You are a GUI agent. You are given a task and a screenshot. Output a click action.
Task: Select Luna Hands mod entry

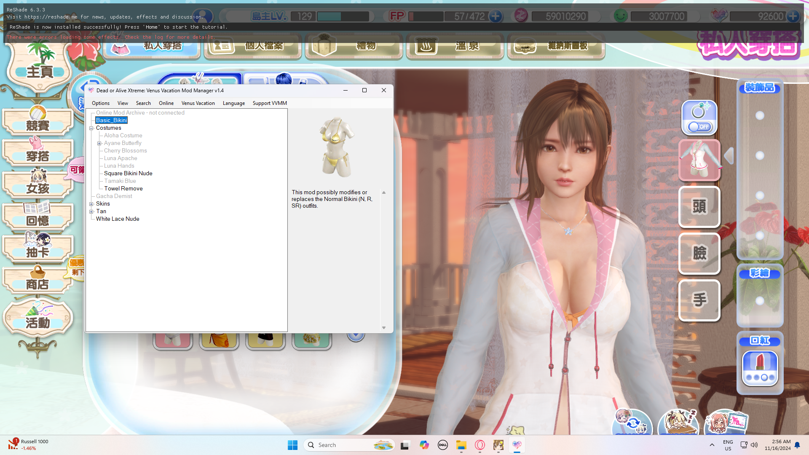(119, 166)
